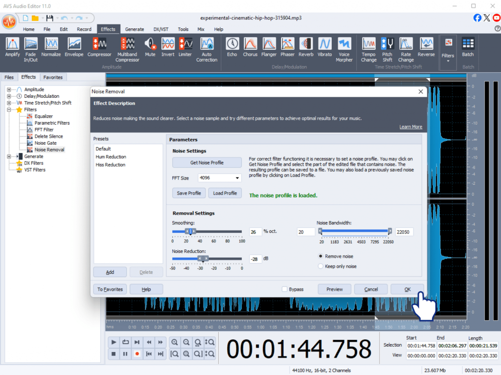Open the Filters ribbon dropdown
This screenshot has width=501, height=375.
(x=448, y=50)
